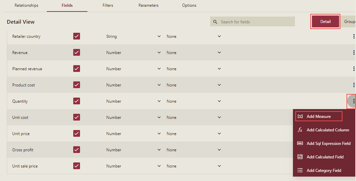
Task: Open the Parameters tab
Action: click(x=149, y=5)
